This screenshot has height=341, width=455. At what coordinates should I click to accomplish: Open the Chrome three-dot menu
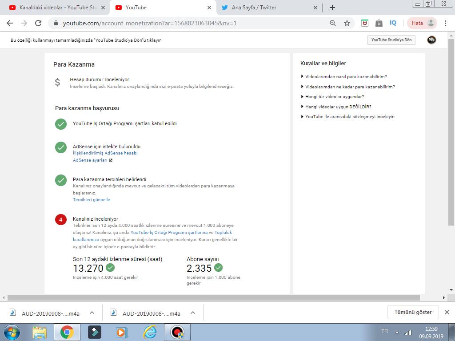pos(445,23)
